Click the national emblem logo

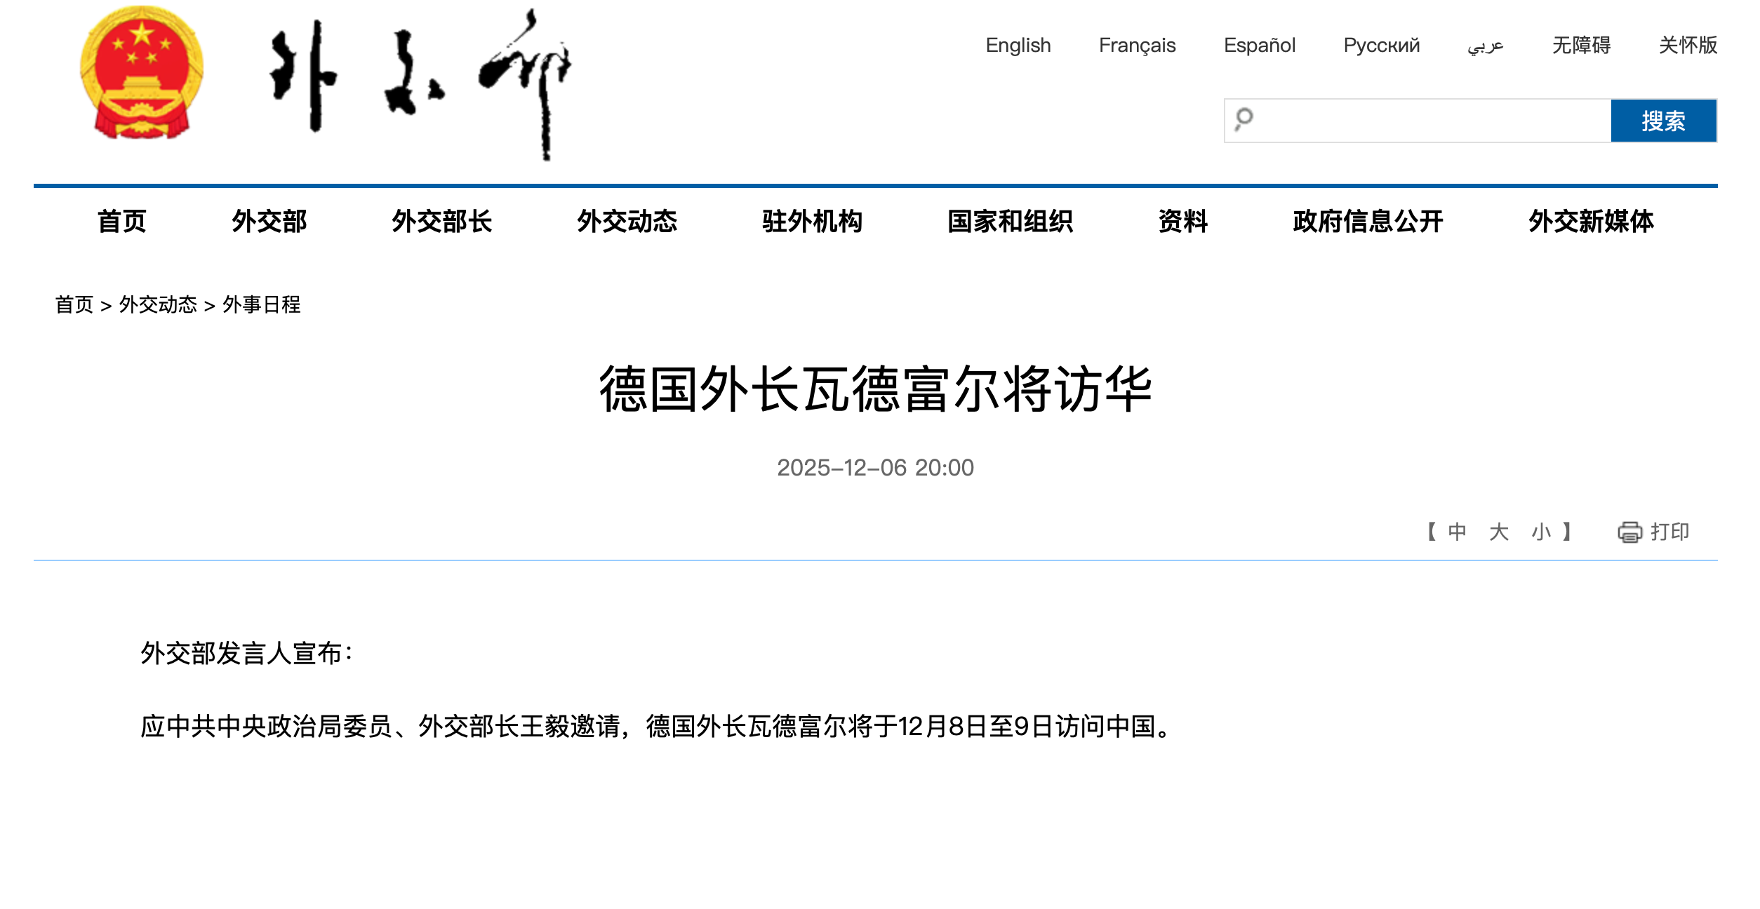tap(142, 73)
